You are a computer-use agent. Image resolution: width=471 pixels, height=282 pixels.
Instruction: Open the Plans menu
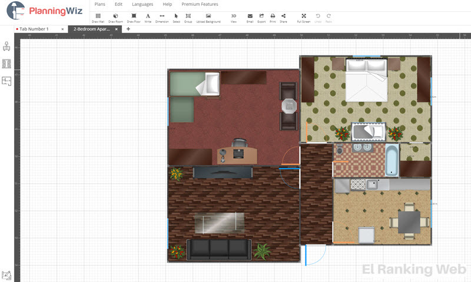(x=99, y=4)
